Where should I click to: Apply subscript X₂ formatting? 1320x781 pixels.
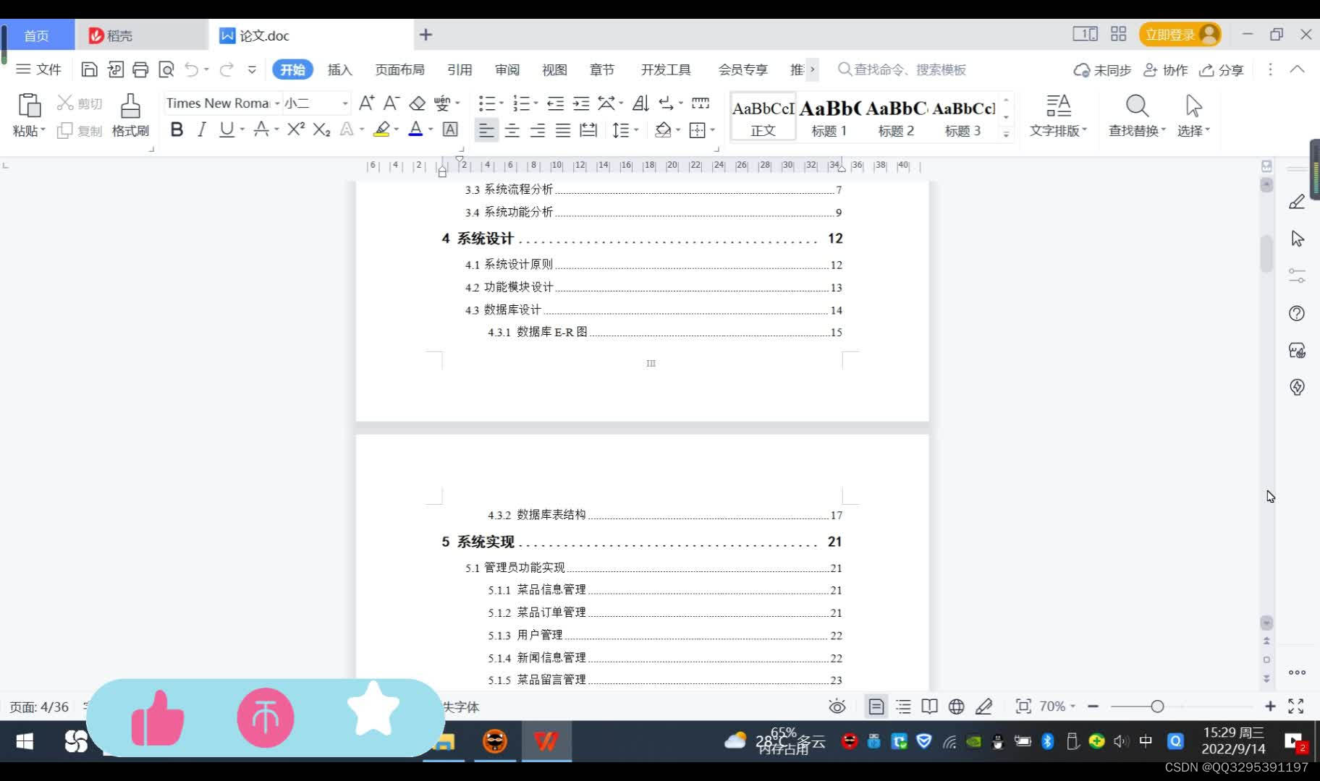click(x=322, y=129)
